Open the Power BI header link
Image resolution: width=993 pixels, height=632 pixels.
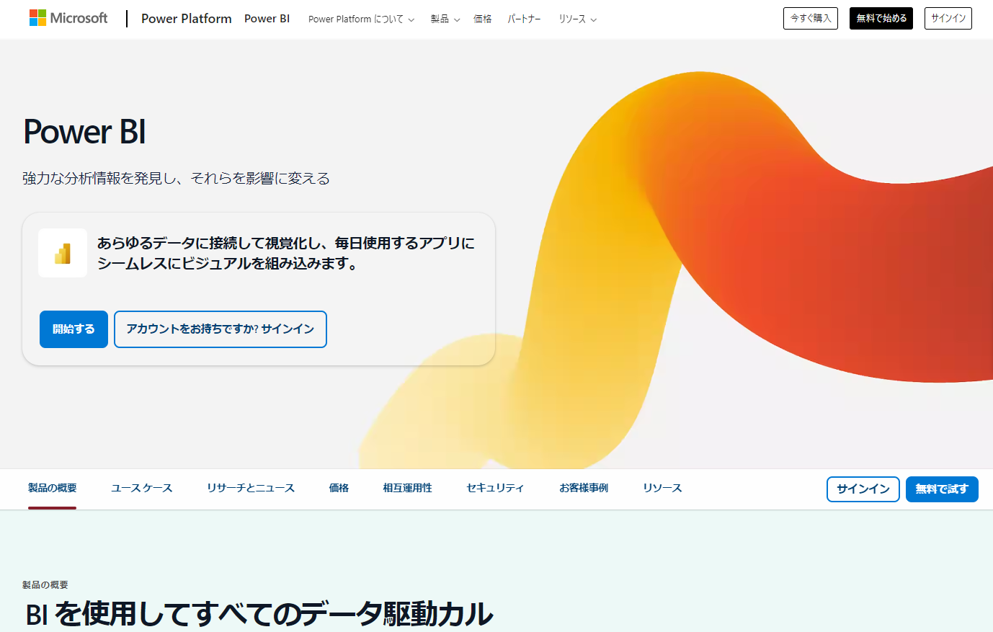(267, 19)
